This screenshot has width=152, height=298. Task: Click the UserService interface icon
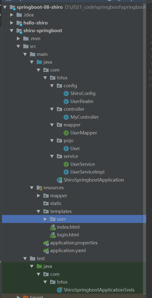pyautogui.click(x=66, y=164)
